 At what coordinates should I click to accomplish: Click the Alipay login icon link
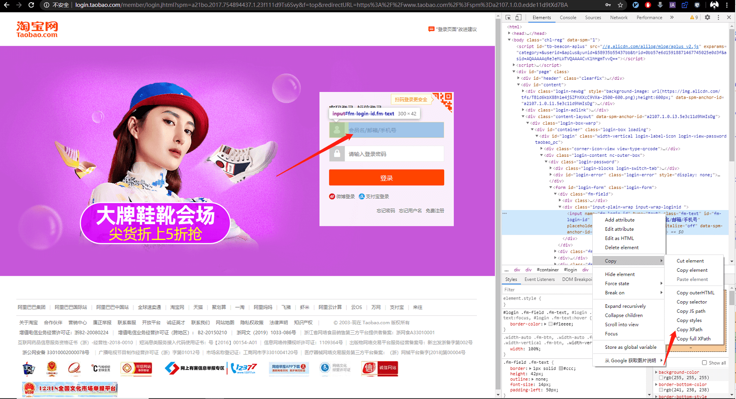(374, 196)
